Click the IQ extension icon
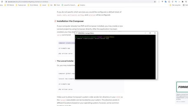The width and height of the screenshot is (188, 106). coord(176,2)
